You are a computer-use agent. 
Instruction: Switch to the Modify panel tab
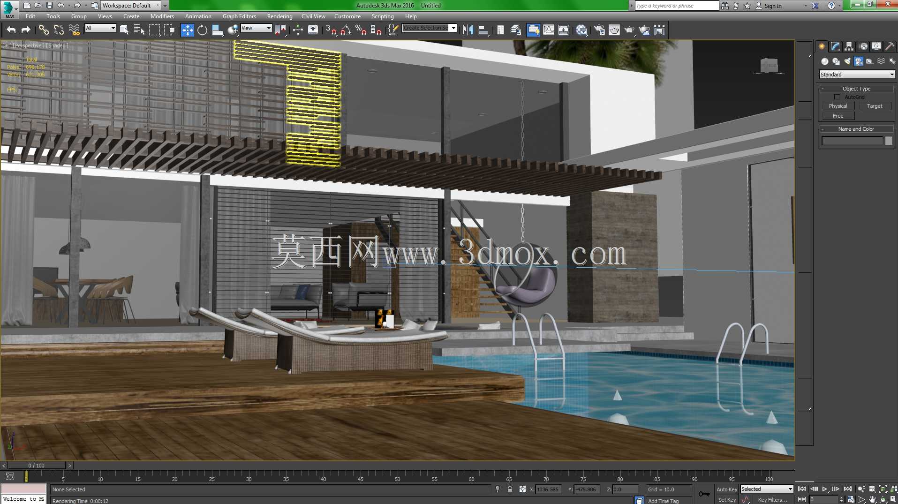pos(835,46)
